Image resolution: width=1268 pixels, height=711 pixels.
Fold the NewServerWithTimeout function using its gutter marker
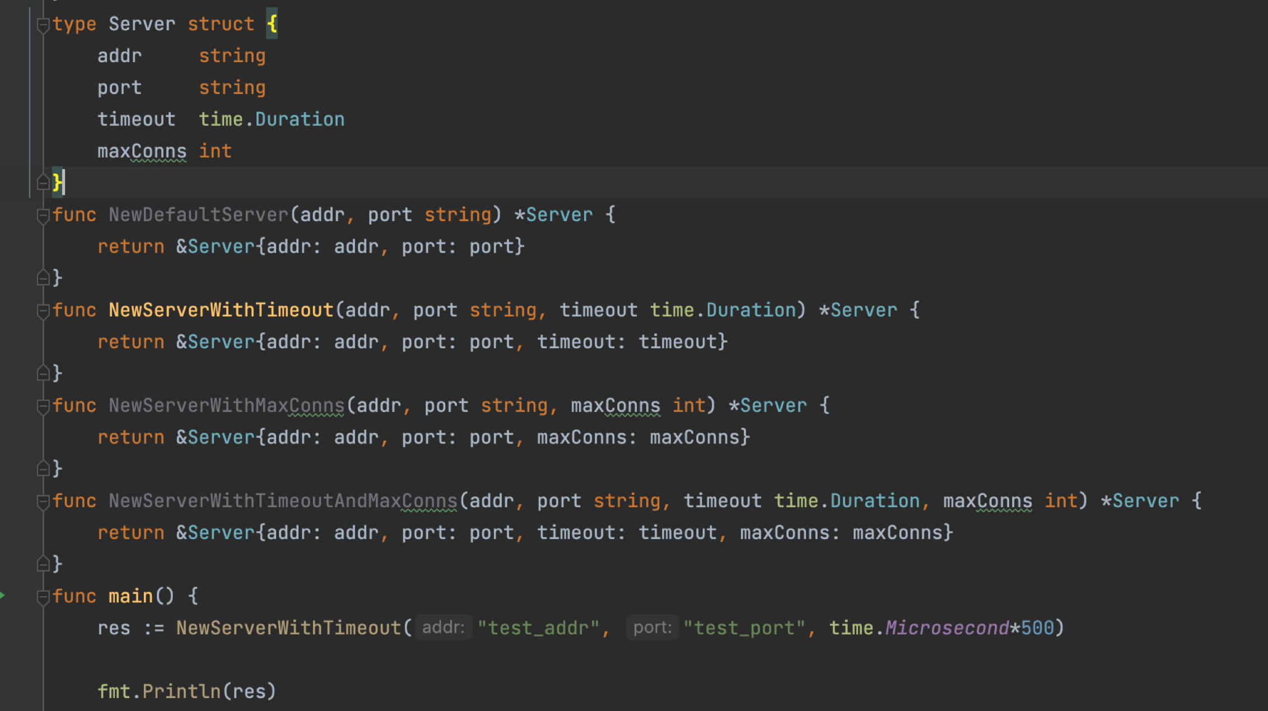point(43,311)
